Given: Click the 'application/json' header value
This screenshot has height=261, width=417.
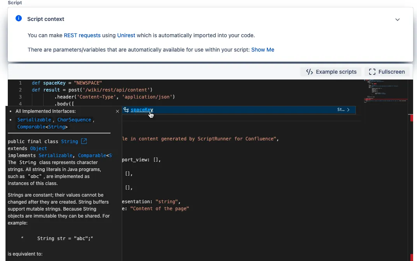Looking at the screenshot, I should [x=147, y=97].
